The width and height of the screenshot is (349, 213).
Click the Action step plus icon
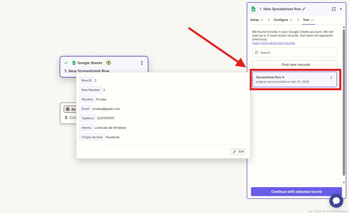pos(68,109)
